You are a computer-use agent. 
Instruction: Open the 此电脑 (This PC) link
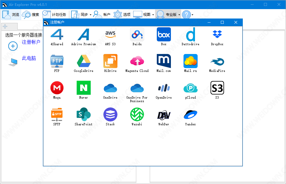(x=29, y=58)
